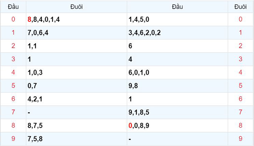Screen dimensions: 254x146
Task: Click the cell with 9,1,8,5
Action: [177, 112]
